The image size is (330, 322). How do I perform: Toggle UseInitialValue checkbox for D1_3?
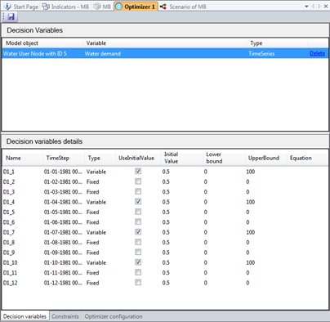(x=138, y=191)
